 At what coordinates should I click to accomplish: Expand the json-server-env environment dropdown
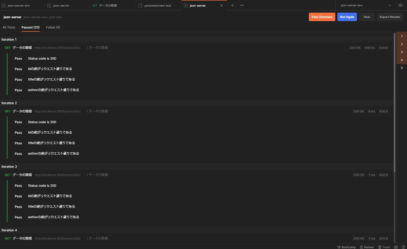click(367, 5)
